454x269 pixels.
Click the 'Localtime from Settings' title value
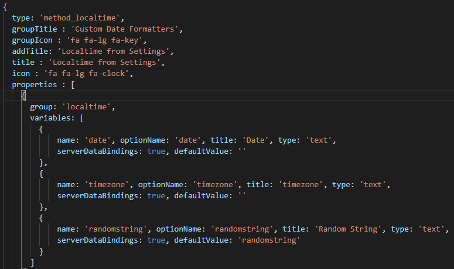coord(104,63)
